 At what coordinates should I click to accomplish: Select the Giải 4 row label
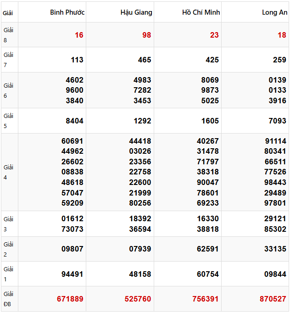(9, 172)
